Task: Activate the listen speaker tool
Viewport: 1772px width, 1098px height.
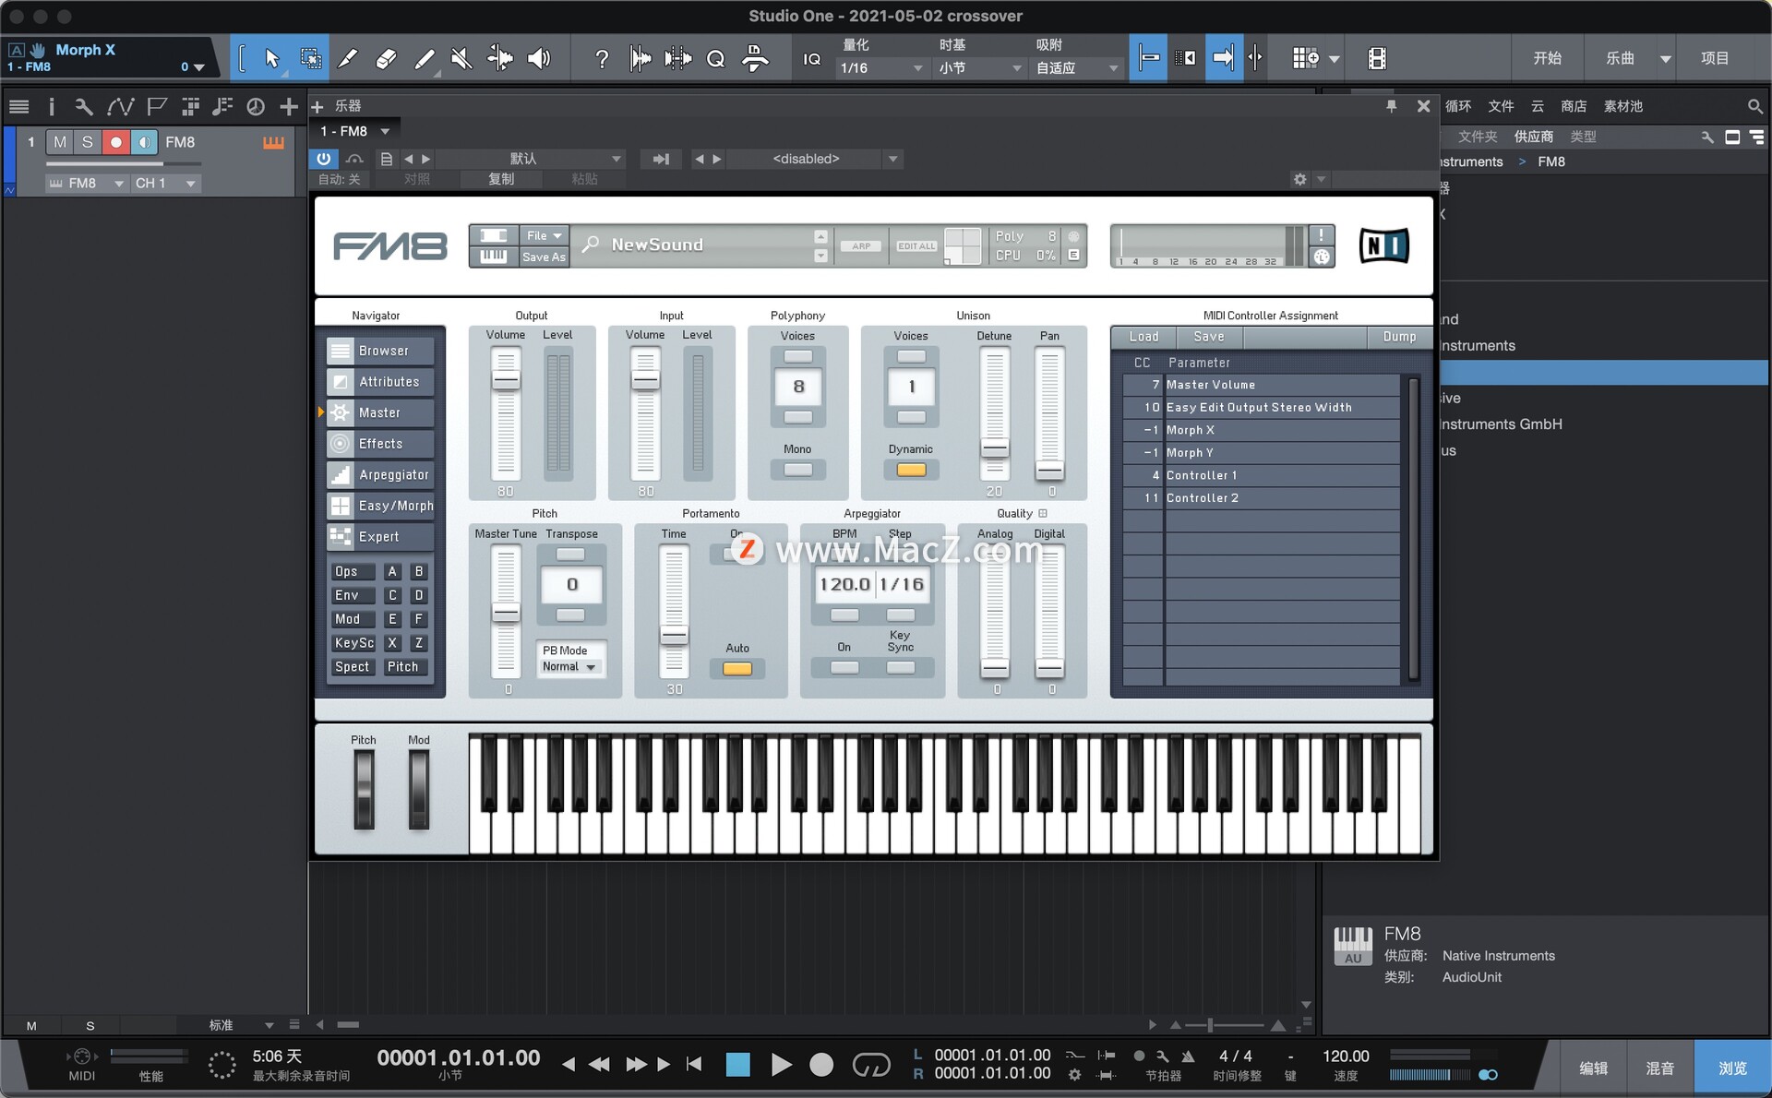Action: pyautogui.click(x=538, y=59)
